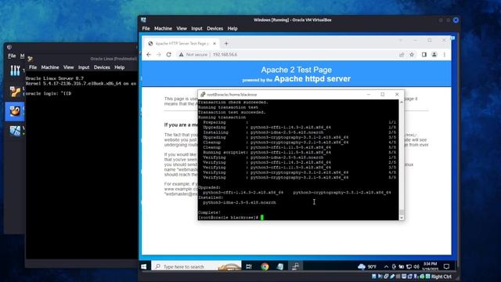The height and width of the screenshot is (282, 501).
Task: Open View menu in Oracle Linux VM window
Action: coord(68,67)
